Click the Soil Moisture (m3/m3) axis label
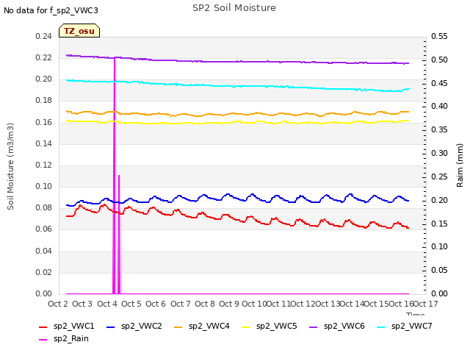 (10, 166)
